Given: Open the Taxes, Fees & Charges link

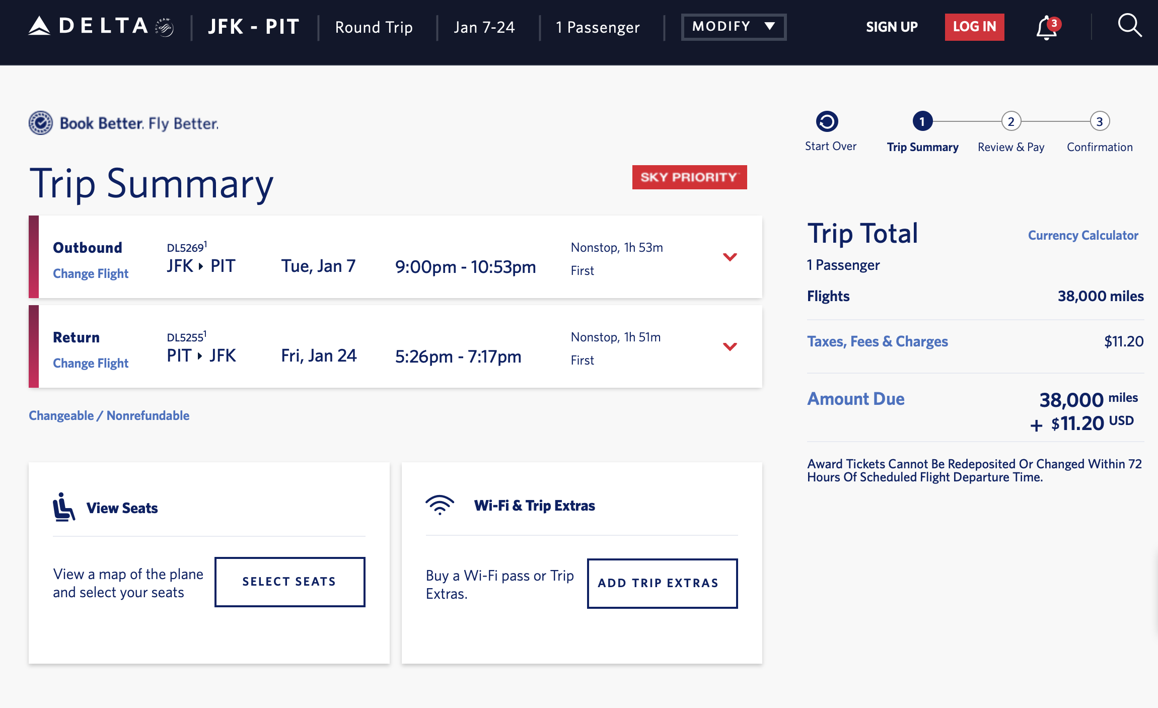Looking at the screenshot, I should pyautogui.click(x=877, y=341).
